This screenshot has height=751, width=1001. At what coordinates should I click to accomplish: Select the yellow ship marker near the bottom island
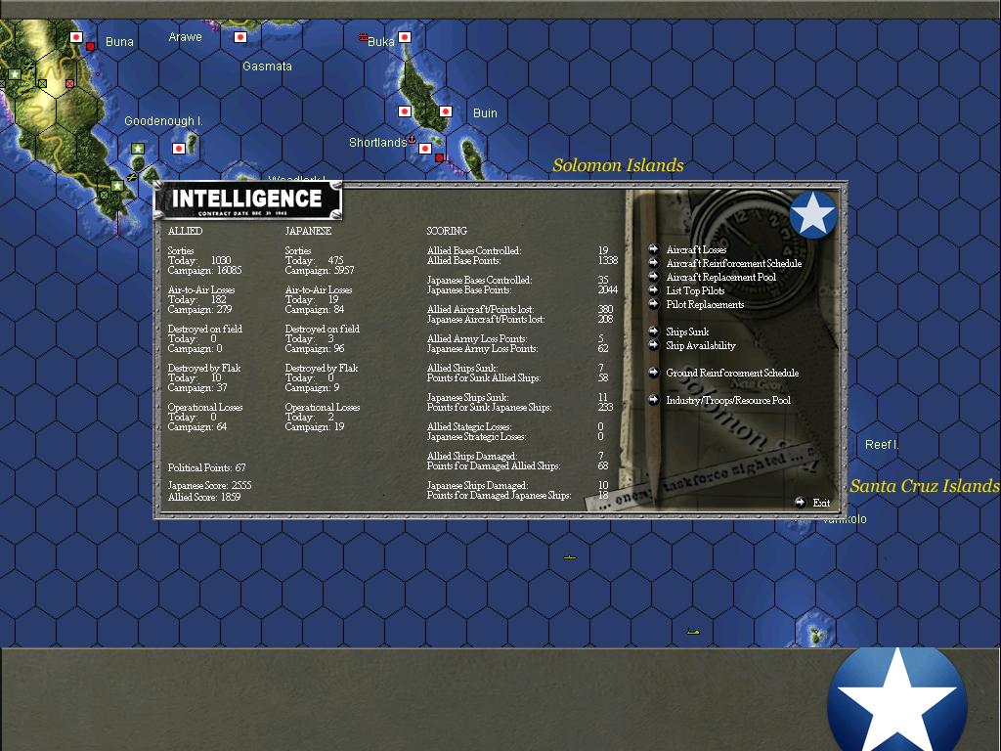click(x=693, y=633)
